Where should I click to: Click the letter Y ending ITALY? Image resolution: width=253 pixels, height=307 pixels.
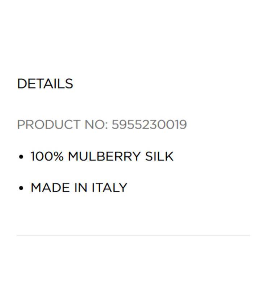point(123,188)
